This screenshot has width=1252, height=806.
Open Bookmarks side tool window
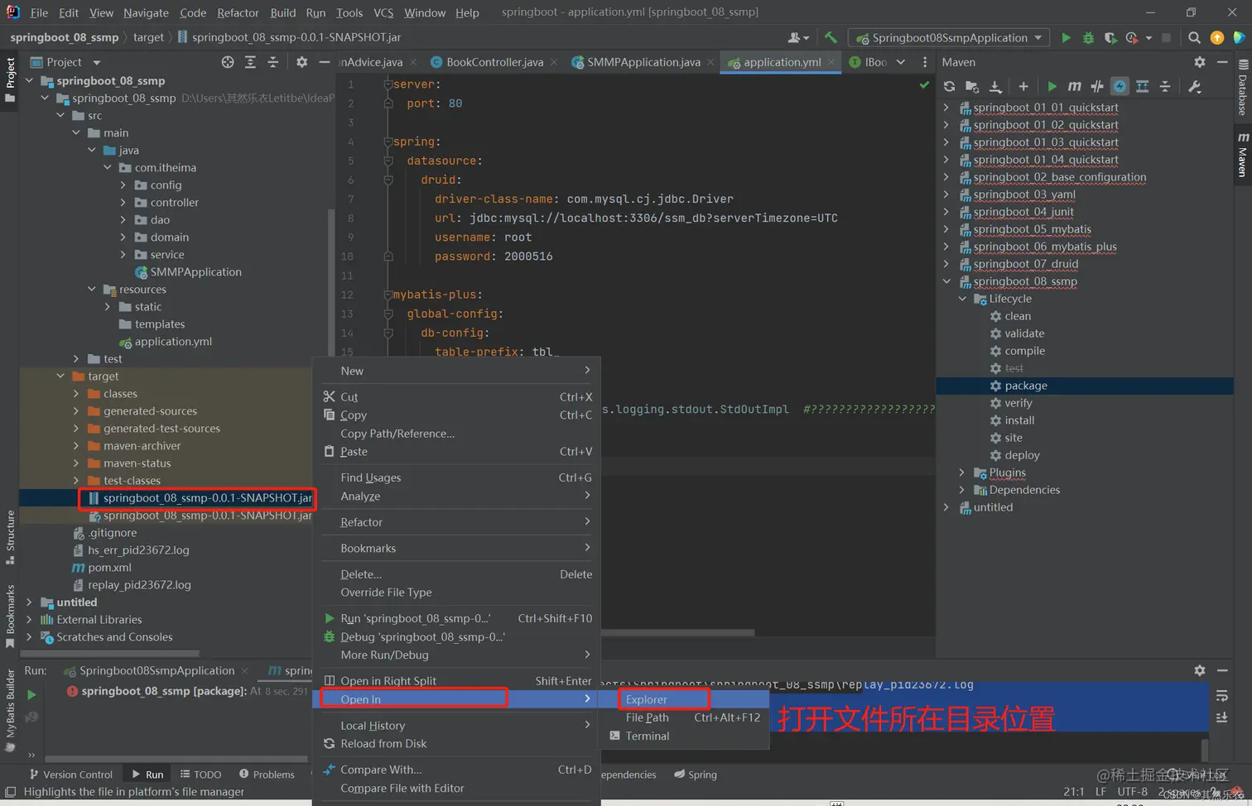click(x=10, y=616)
